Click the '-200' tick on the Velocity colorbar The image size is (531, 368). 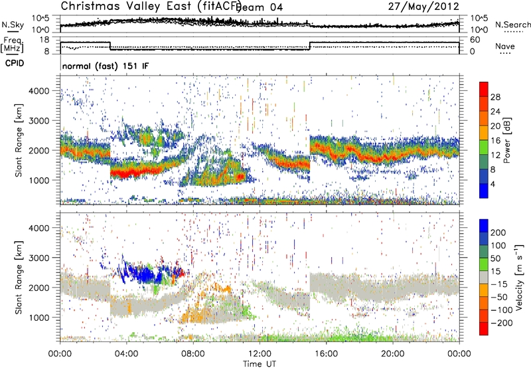tap(500, 323)
